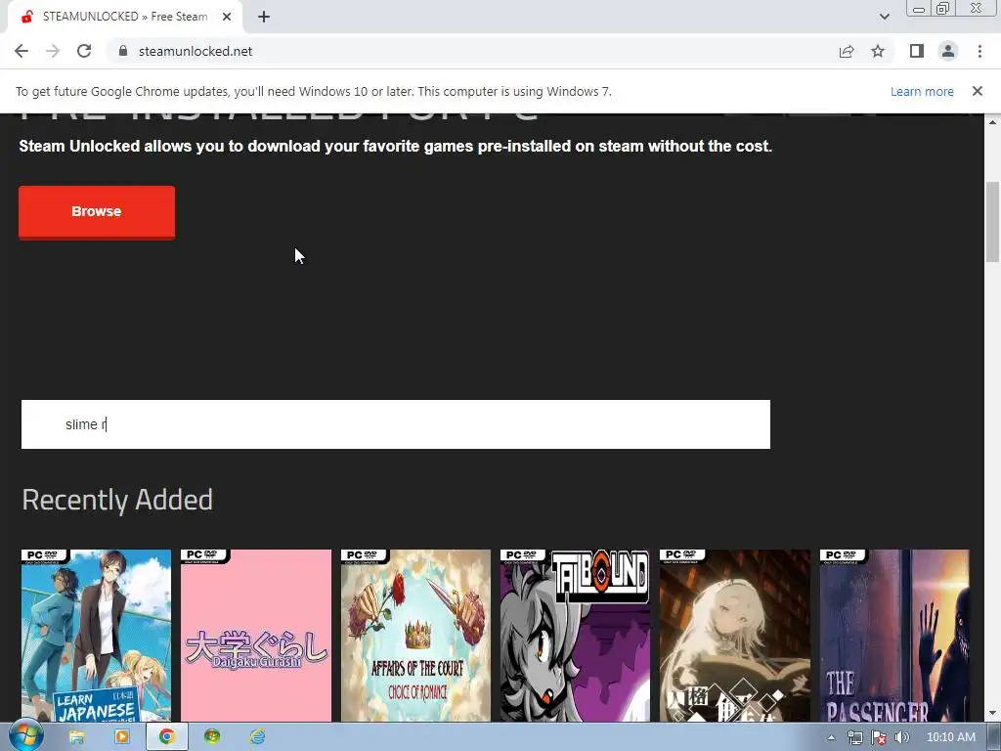Open the Chrome three-dot menu
1001x751 pixels.
pyautogui.click(x=979, y=51)
